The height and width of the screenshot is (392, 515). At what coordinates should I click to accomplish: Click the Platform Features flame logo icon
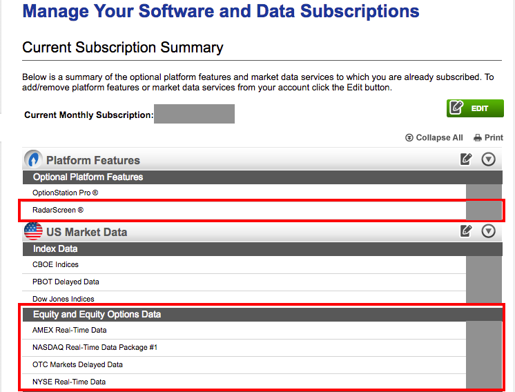click(x=33, y=159)
